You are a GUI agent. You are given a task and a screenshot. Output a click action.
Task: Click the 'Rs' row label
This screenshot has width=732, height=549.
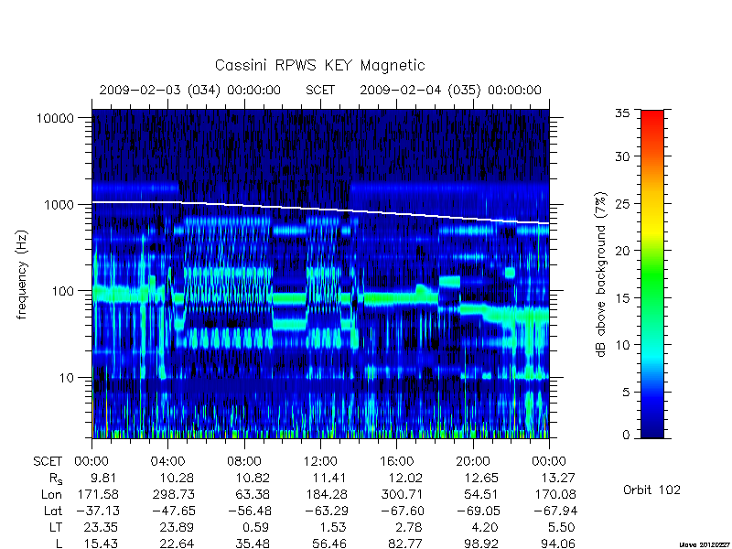coord(56,479)
